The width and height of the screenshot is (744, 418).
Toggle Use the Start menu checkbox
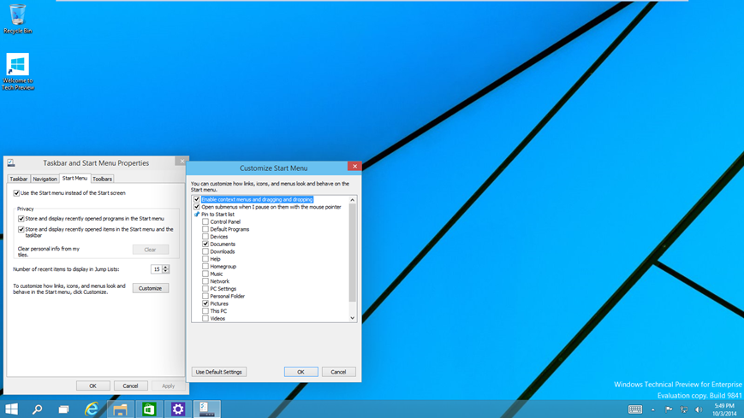click(x=16, y=193)
